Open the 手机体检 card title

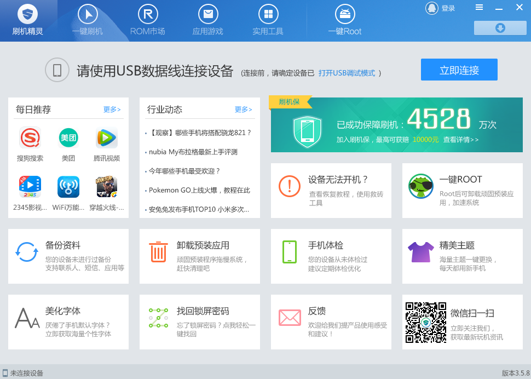coord(325,245)
